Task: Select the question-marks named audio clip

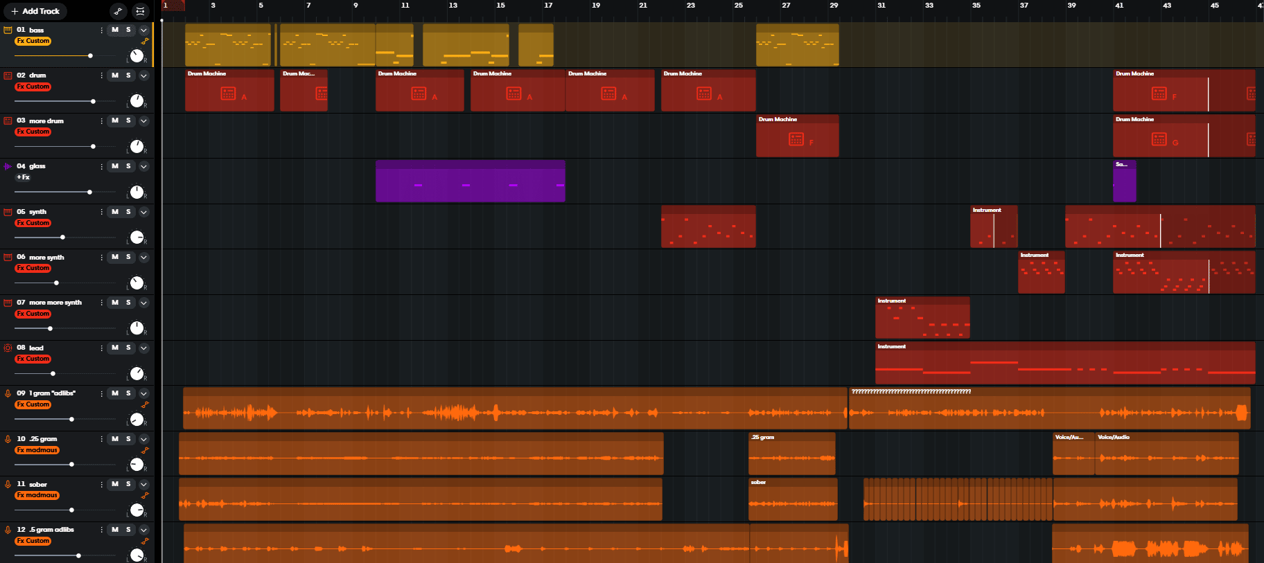Action: coord(1050,409)
